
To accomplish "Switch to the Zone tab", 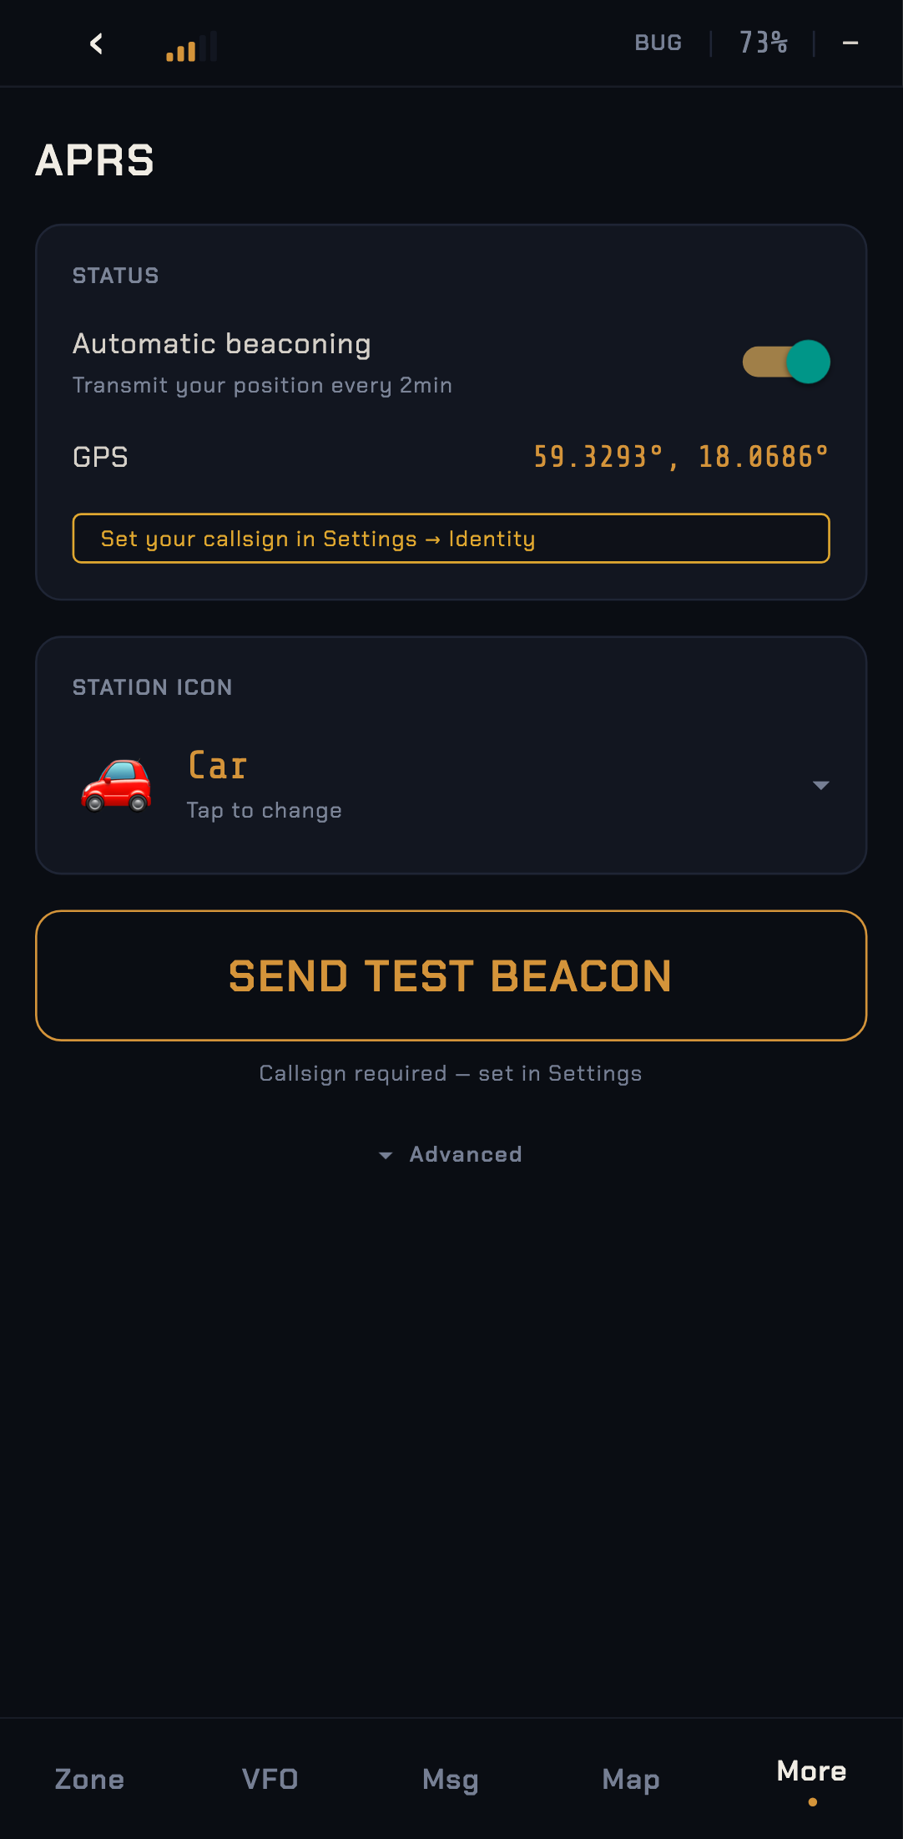I will pyautogui.click(x=89, y=1779).
